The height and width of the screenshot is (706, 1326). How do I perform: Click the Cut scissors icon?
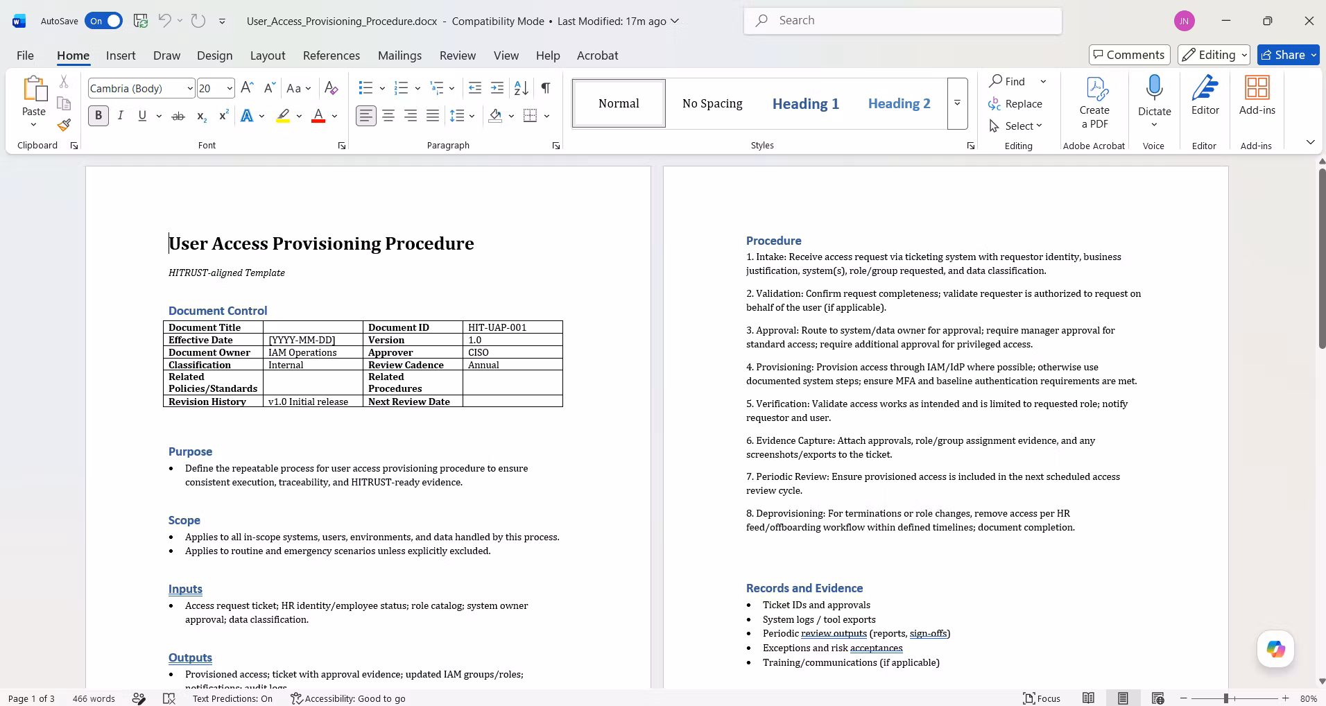(64, 82)
